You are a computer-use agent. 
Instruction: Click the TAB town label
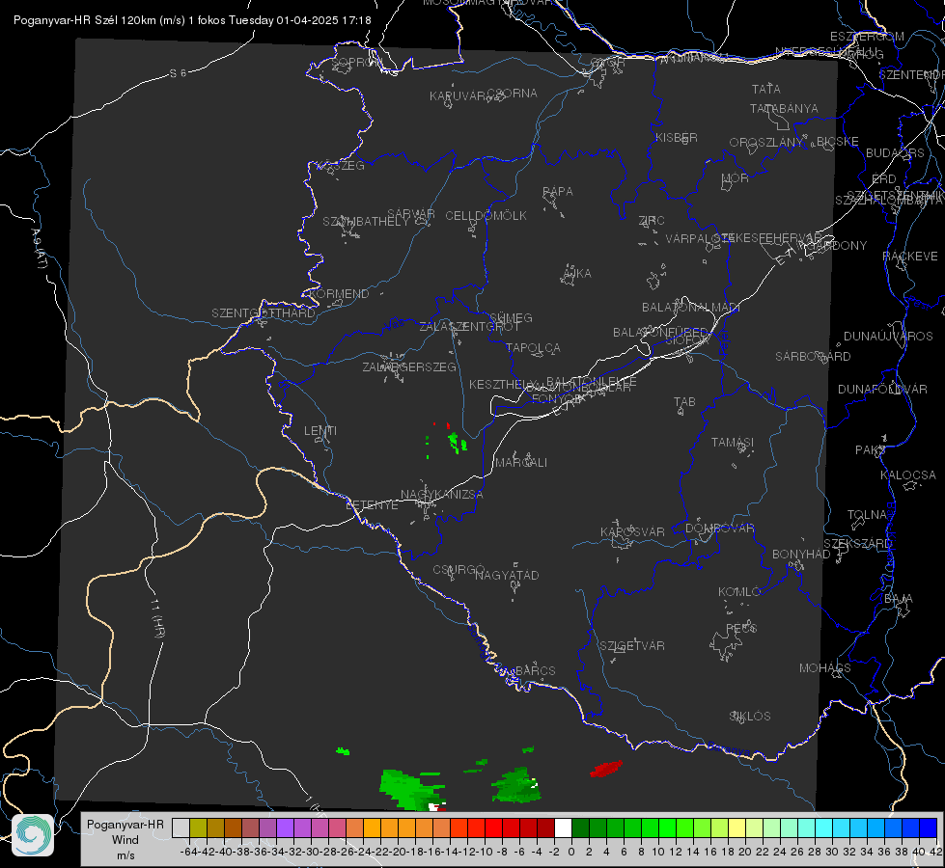click(x=684, y=401)
